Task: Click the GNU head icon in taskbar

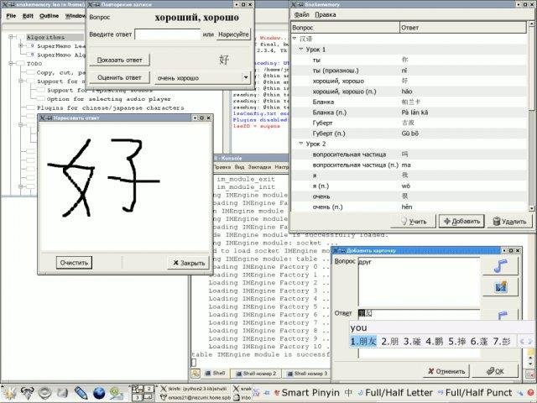Action: pyautogui.click(x=27, y=392)
